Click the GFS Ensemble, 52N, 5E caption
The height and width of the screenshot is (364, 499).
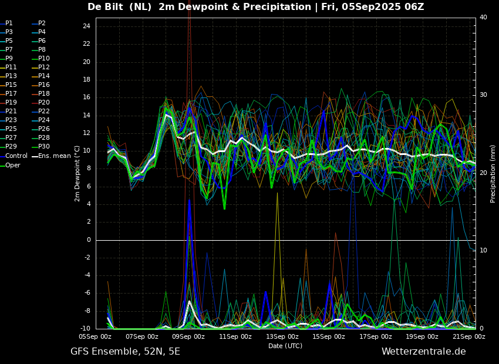click(x=125, y=352)
